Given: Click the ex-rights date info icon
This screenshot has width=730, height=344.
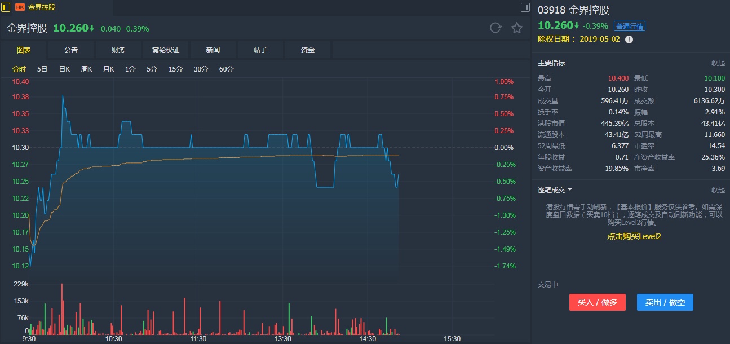Looking at the screenshot, I should (629, 39).
